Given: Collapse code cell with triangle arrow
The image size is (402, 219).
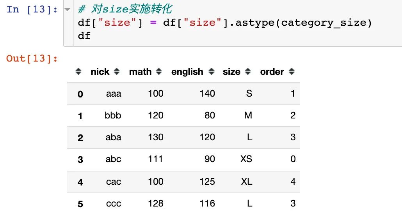Looking at the screenshot, I should (x=67, y=9).
